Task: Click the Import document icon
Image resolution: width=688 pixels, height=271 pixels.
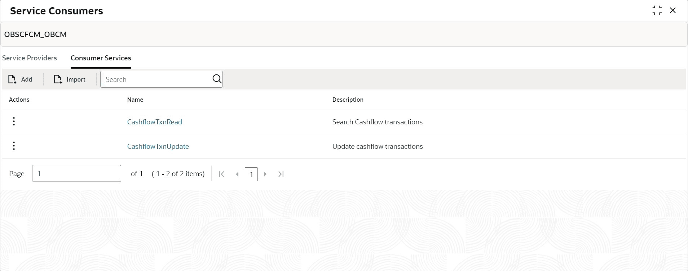Action: (x=58, y=79)
